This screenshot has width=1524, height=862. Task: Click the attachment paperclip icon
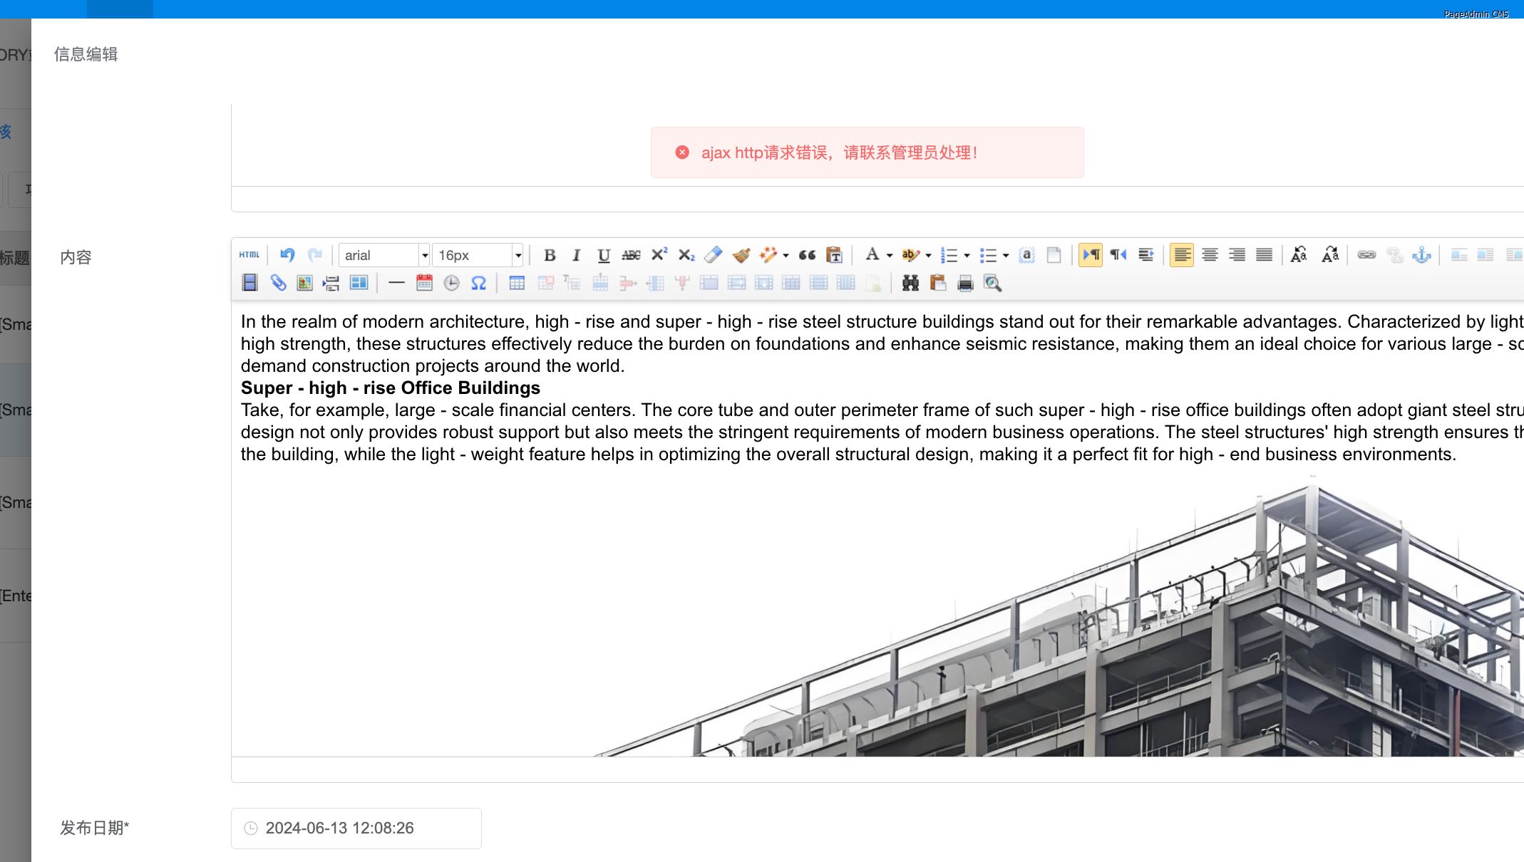click(x=278, y=284)
